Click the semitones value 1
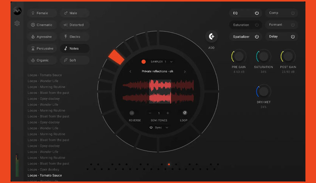The width and height of the screenshot is (316, 183). tap(159, 113)
